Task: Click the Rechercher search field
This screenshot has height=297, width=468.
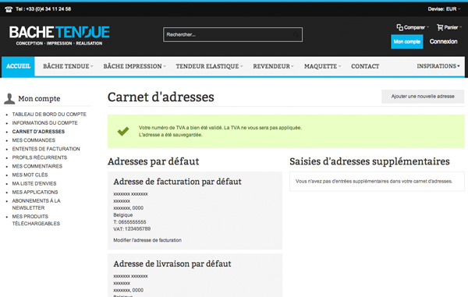Action: (x=232, y=34)
